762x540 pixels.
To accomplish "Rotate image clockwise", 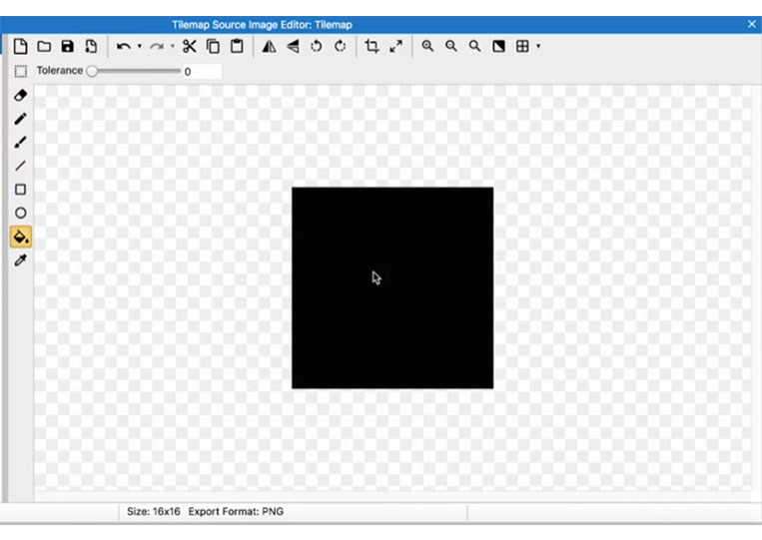I will (341, 46).
